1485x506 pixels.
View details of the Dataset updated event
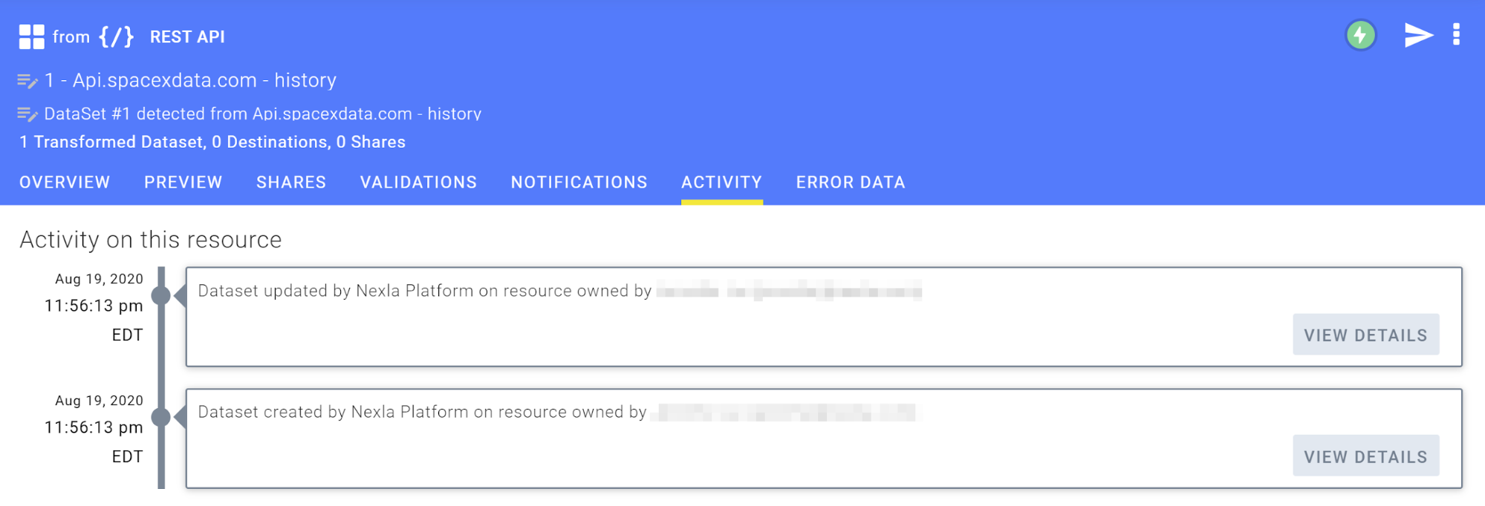(1365, 335)
